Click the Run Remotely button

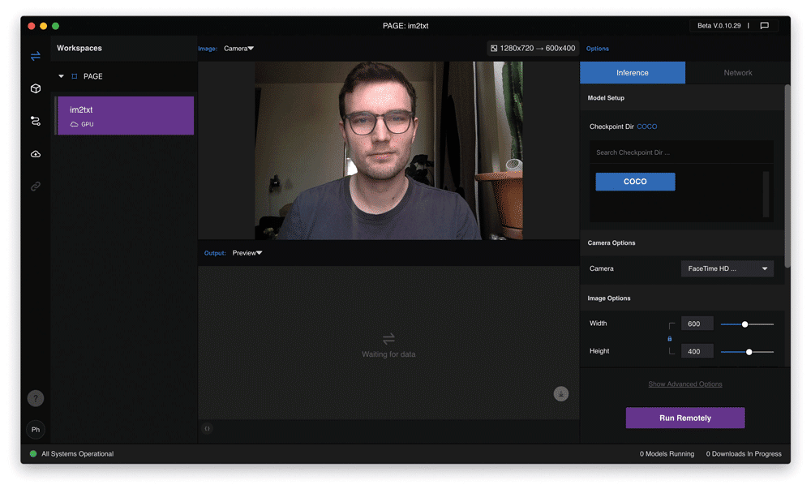click(x=684, y=418)
